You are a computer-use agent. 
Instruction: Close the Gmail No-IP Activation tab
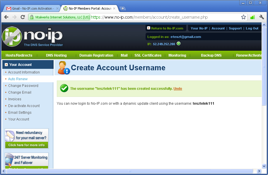[57, 8]
